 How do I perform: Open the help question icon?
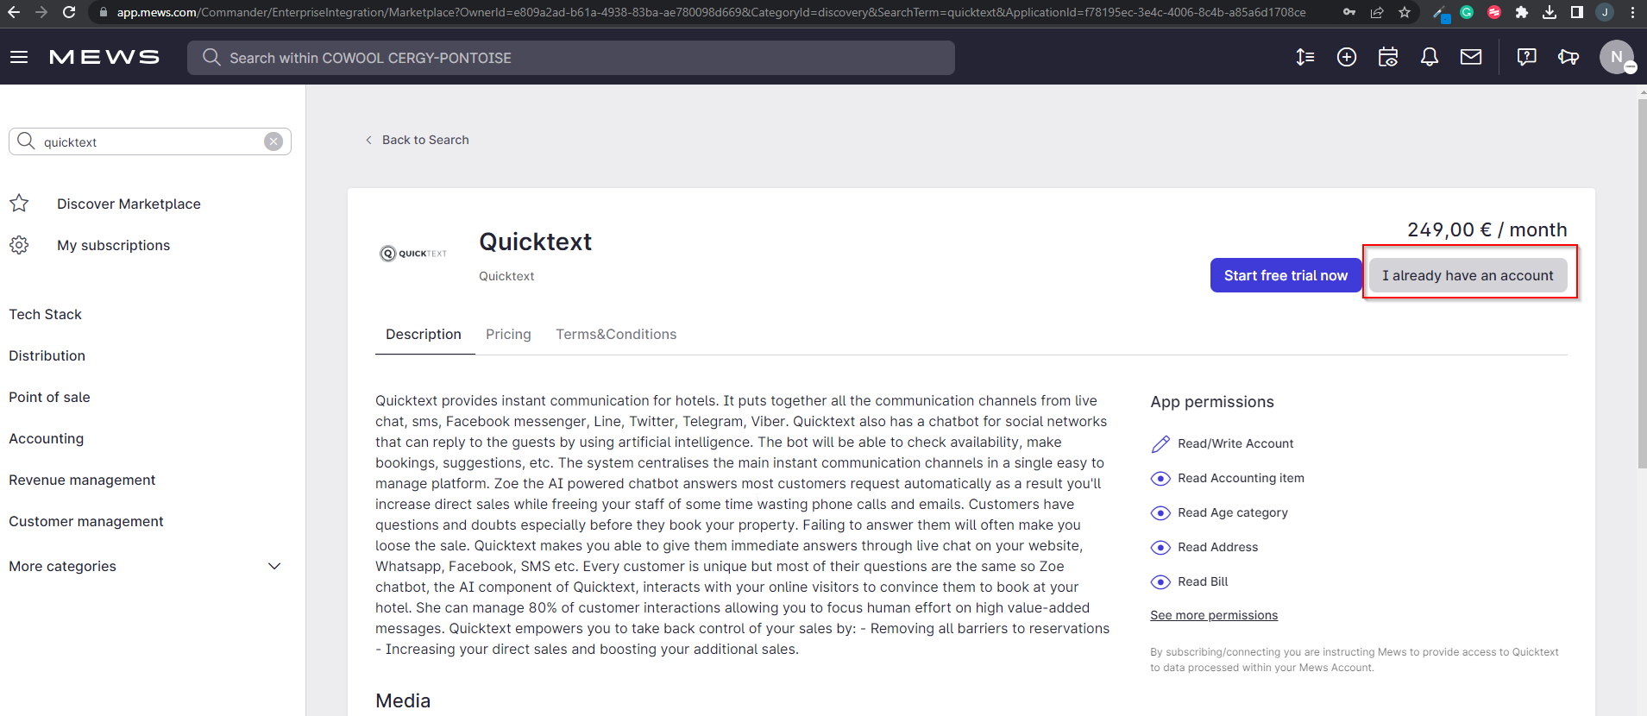pos(1526,57)
